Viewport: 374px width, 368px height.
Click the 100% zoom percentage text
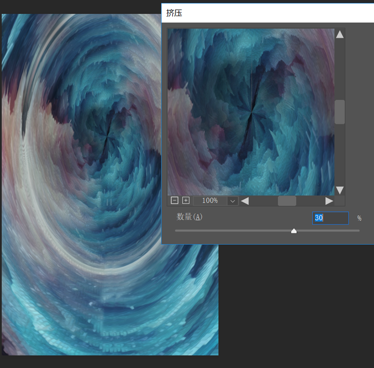[210, 201]
